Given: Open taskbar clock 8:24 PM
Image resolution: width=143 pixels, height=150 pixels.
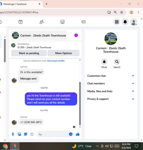Looking at the screenshot, I should pyautogui.click(x=126, y=146).
